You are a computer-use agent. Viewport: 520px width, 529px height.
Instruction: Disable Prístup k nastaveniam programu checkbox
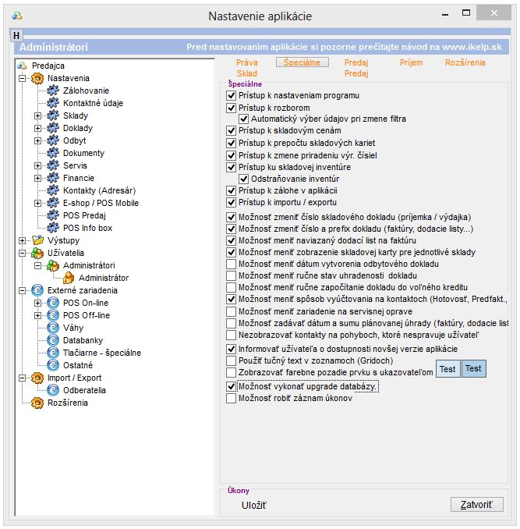231,95
